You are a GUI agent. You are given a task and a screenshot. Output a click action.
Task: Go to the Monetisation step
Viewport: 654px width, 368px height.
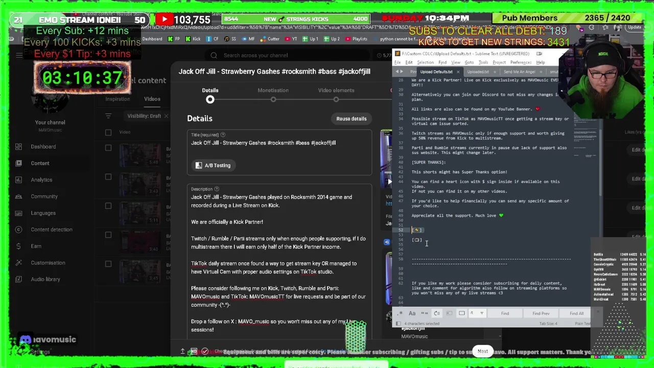coord(273,95)
